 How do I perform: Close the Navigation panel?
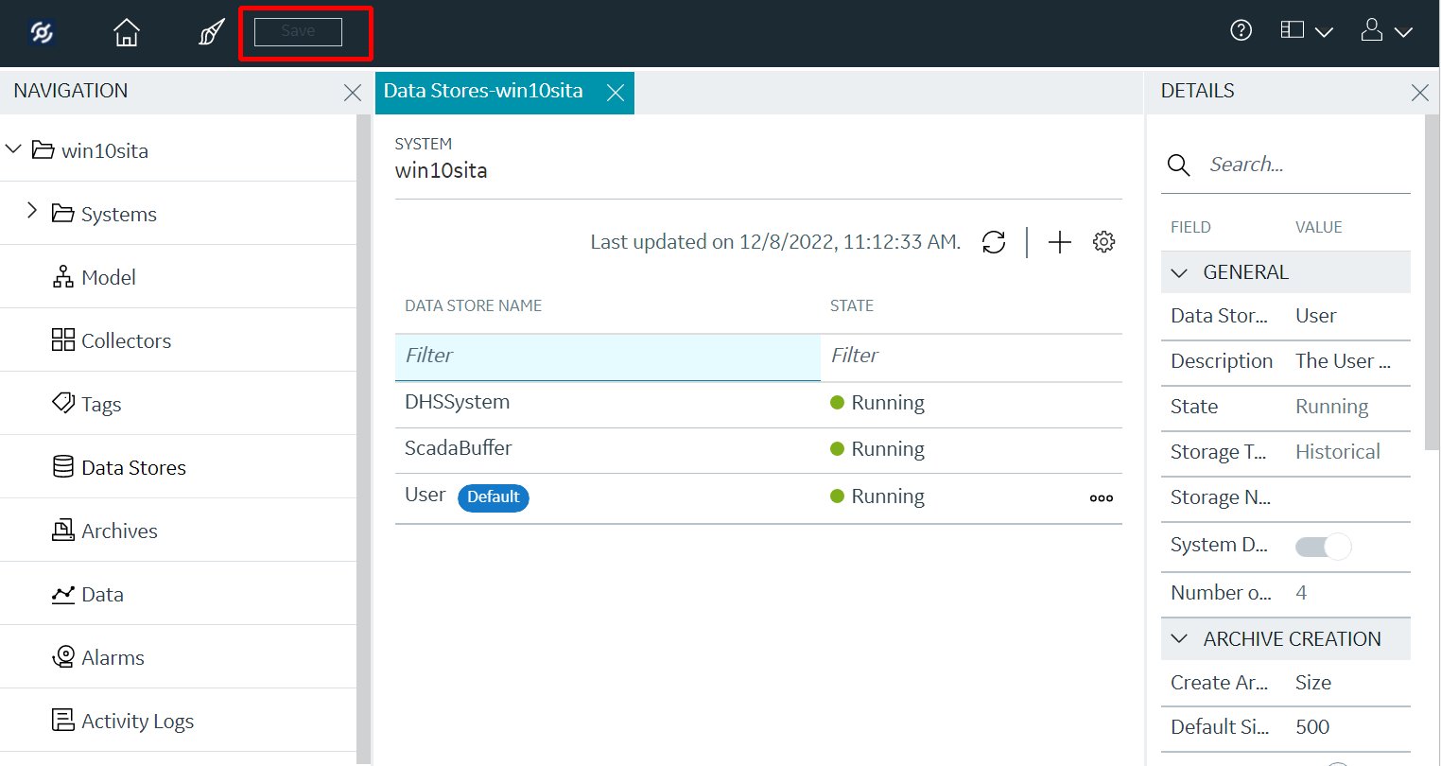pyautogui.click(x=352, y=93)
